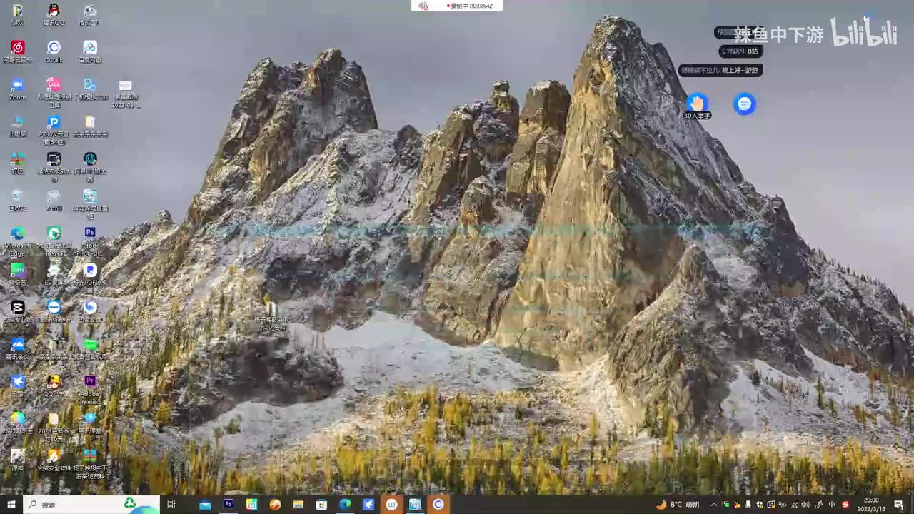Image resolution: width=914 pixels, height=514 pixels.
Task: Open the Windows Start menu
Action: [x=11, y=504]
